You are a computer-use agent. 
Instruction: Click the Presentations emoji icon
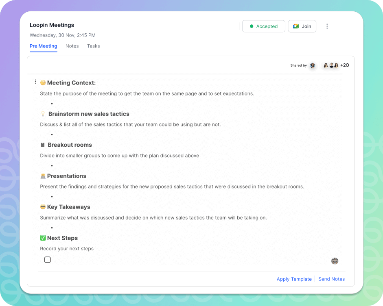(43, 176)
